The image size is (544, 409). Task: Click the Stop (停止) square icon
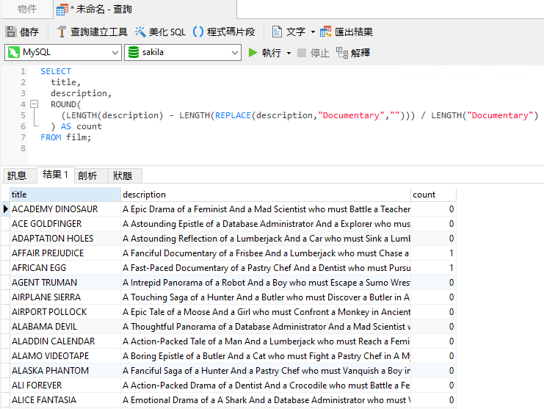click(x=302, y=53)
